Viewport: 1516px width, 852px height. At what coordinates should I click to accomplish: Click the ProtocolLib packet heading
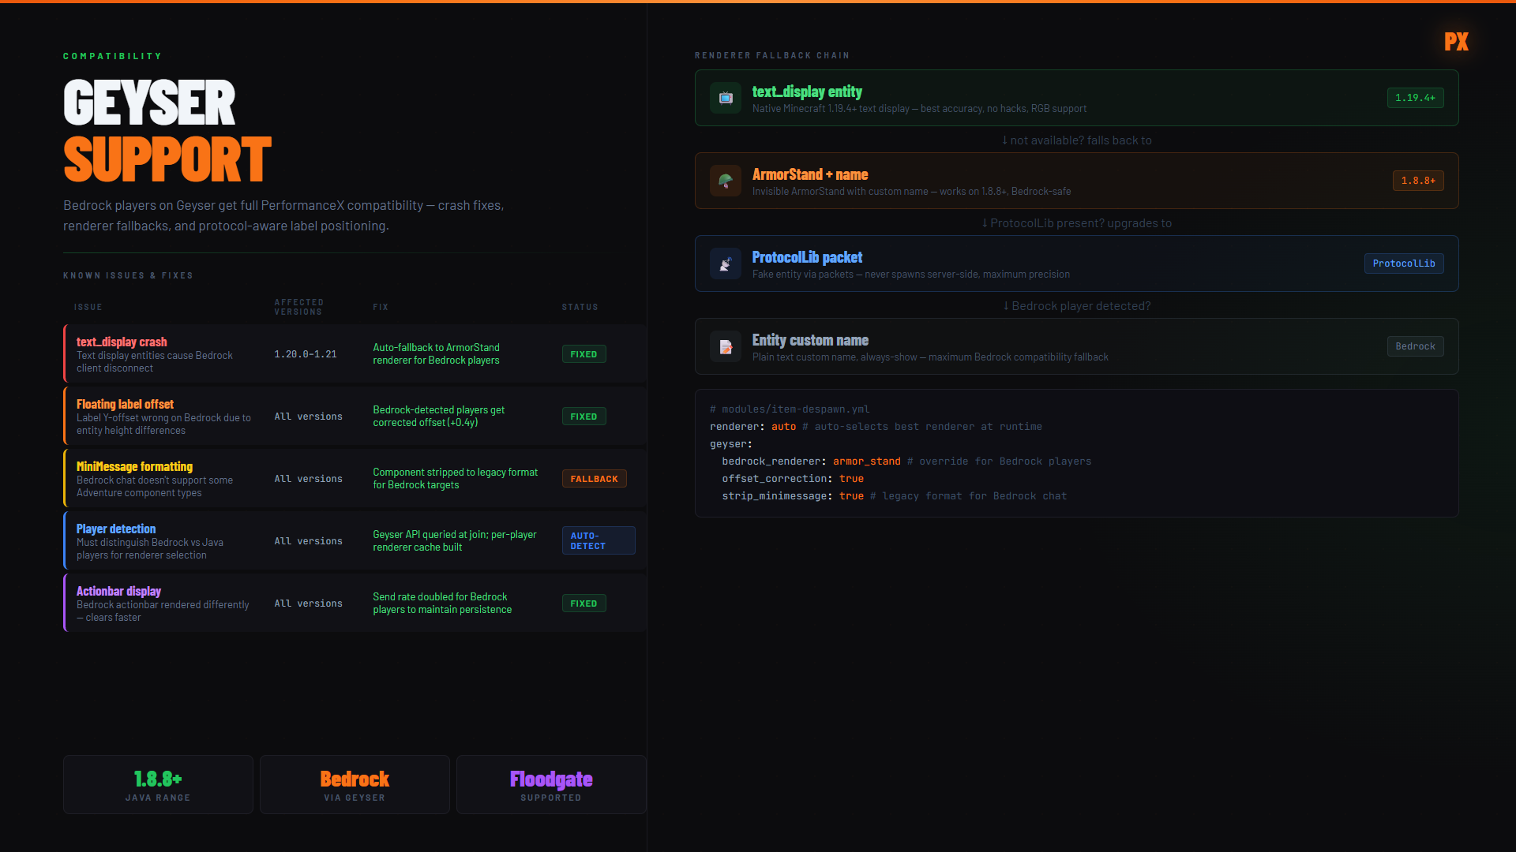[x=807, y=257]
